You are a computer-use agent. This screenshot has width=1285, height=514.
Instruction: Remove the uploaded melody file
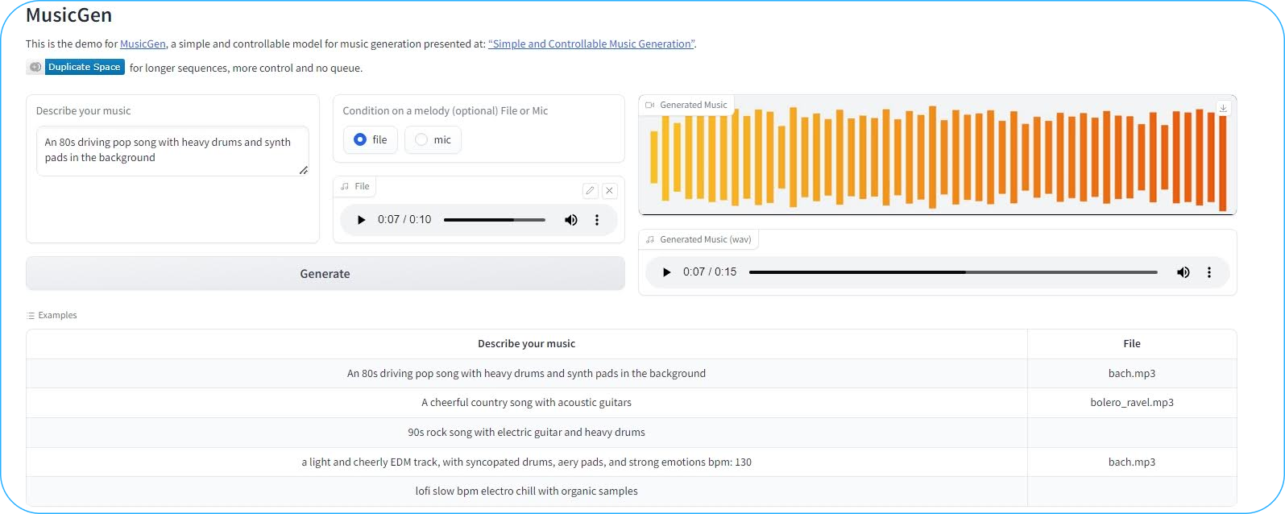610,190
